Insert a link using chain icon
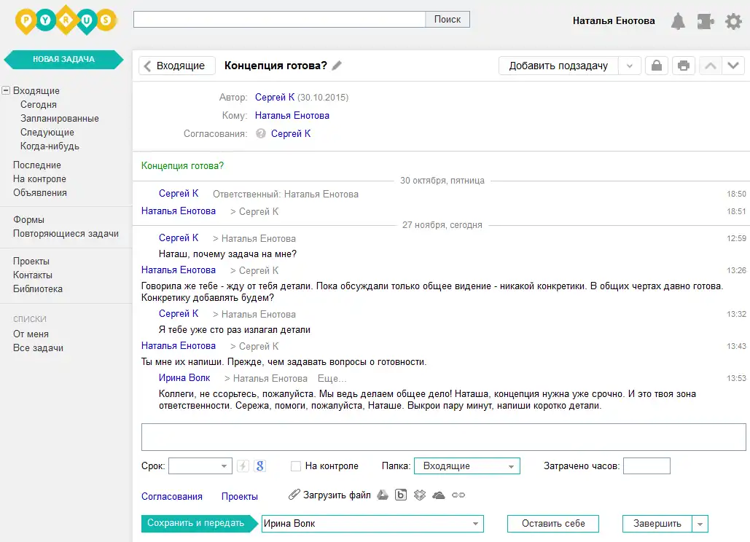The image size is (750, 542). (458, 495)
